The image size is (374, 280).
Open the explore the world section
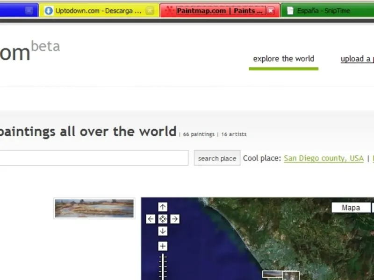click(x=283, y=59)
